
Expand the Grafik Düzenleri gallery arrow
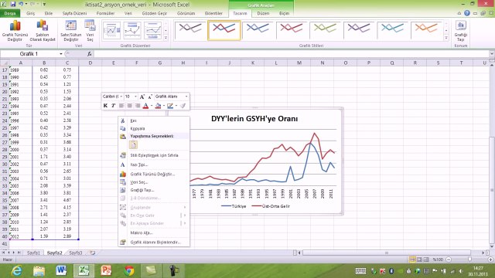coord(166,38)
